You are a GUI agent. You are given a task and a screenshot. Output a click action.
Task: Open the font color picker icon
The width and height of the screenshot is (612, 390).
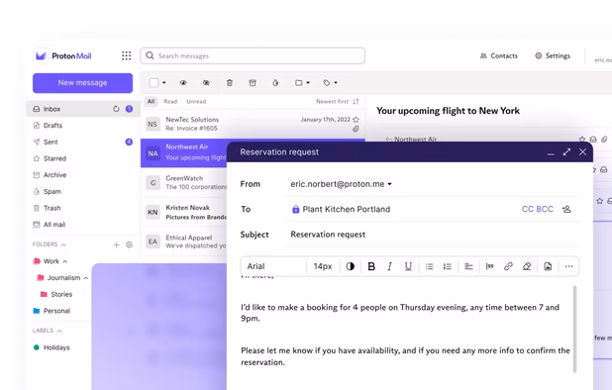click(x=351, y=266)
